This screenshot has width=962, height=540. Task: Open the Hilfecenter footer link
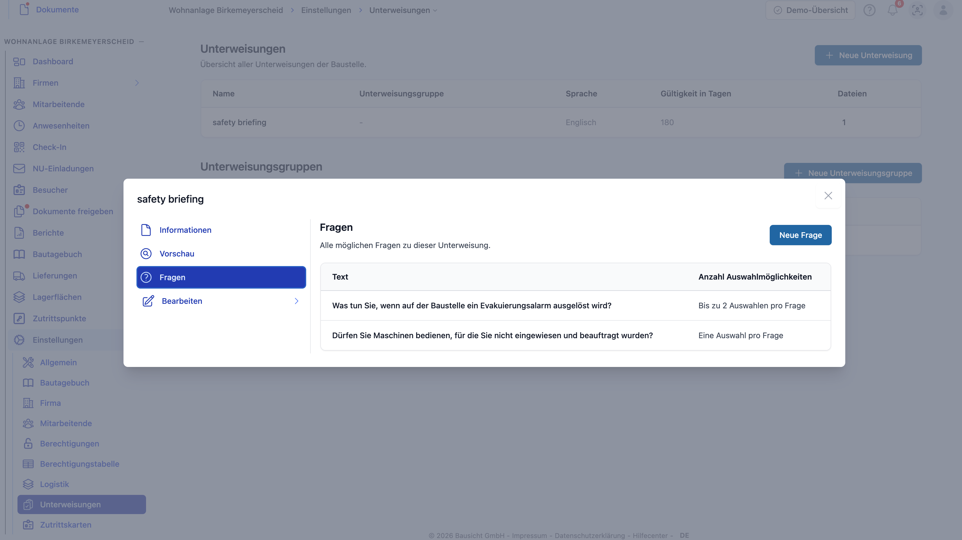click(650, 535)
